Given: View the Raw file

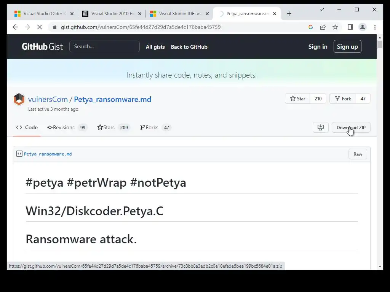Looking at the screenshot, I should coord(358,154).
